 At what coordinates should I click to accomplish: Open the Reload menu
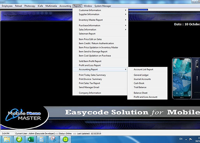pos(18,6)
